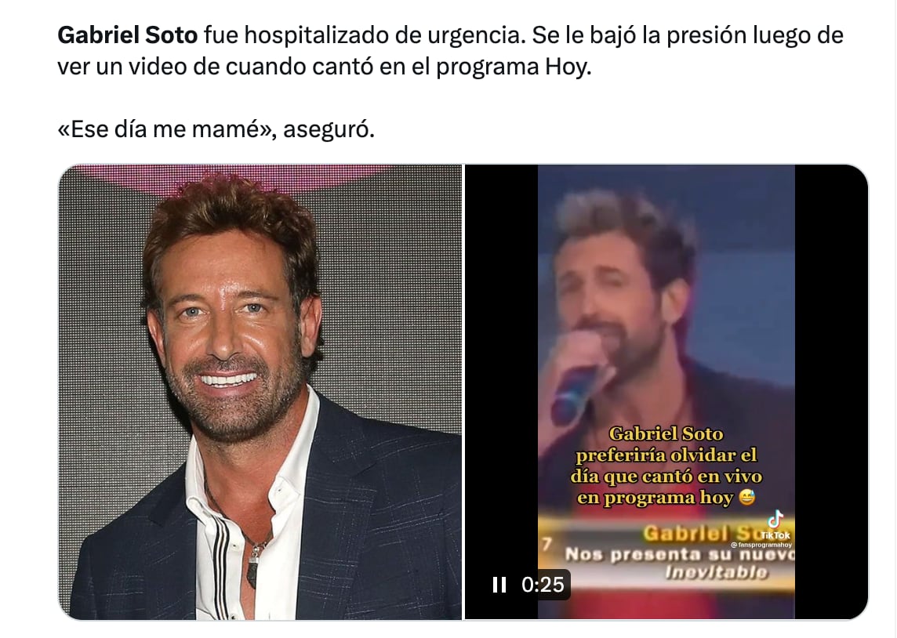Click the number 7 on the banner
Screen dimensions: 897x638
(547, 543)
